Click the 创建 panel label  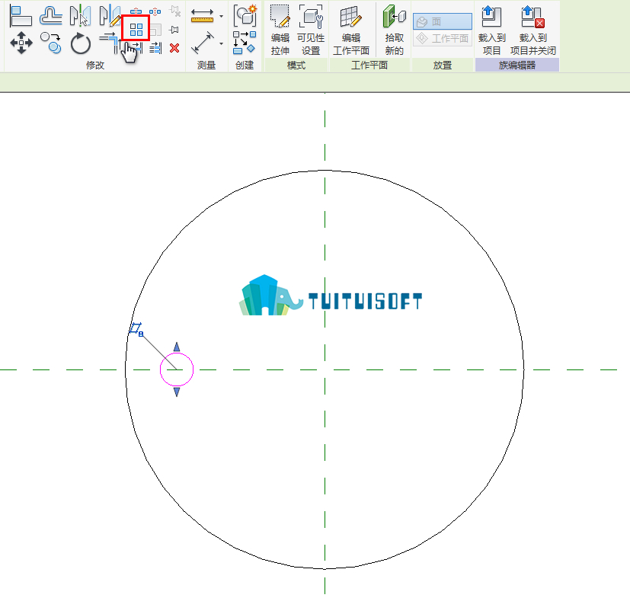pyautogui.click(x=245, y=65)
